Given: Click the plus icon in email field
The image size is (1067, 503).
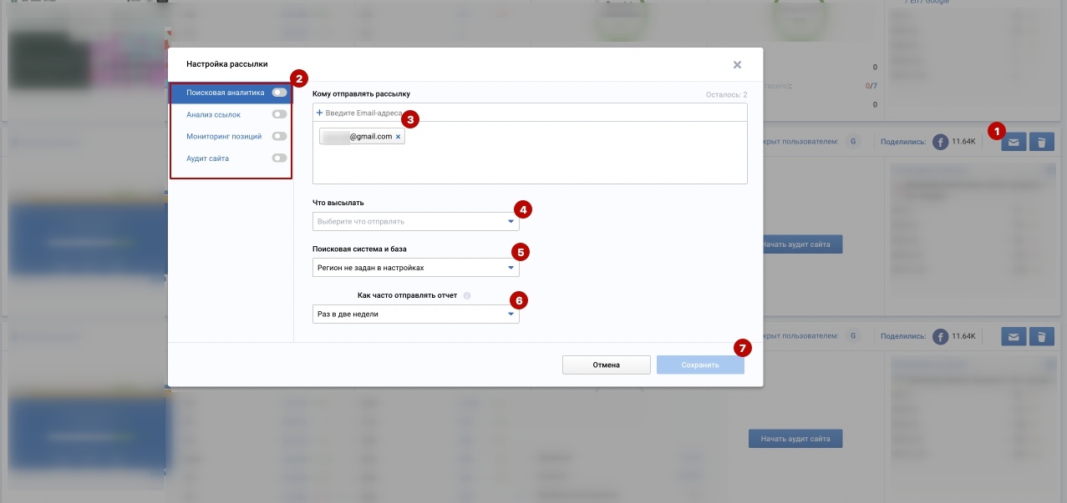Looking at the screenshot, I should tap(319, 113).
